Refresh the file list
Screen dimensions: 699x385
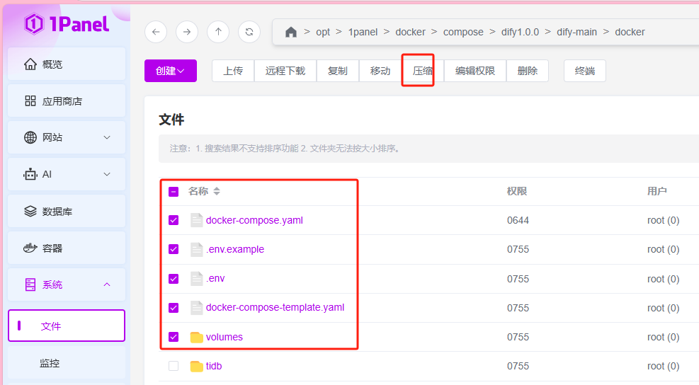coord(249,32)
